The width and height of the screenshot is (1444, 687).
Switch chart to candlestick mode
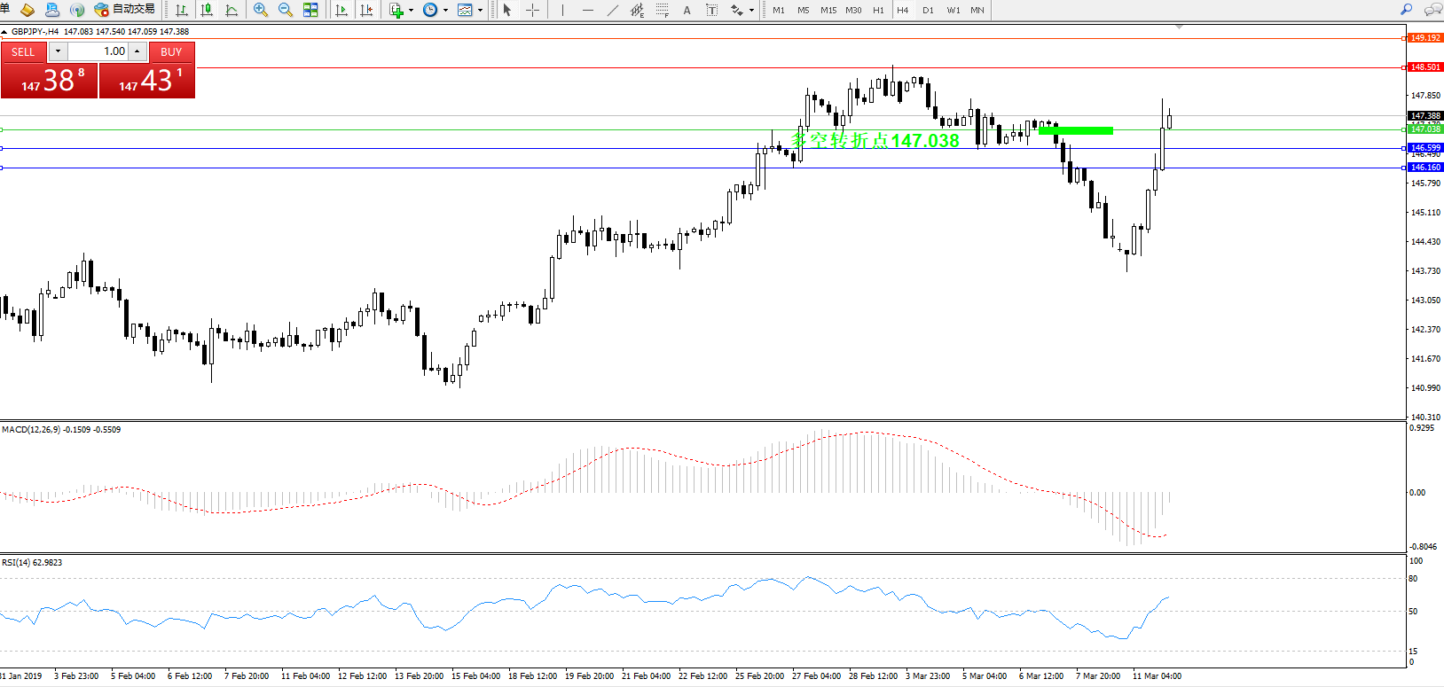(207, 10)
